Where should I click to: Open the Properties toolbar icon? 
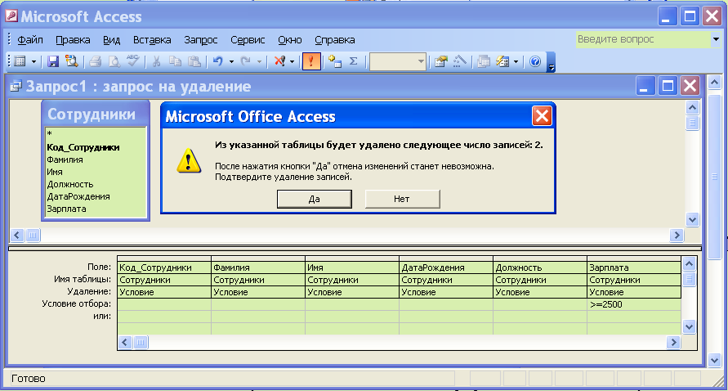tap(440, 61)
